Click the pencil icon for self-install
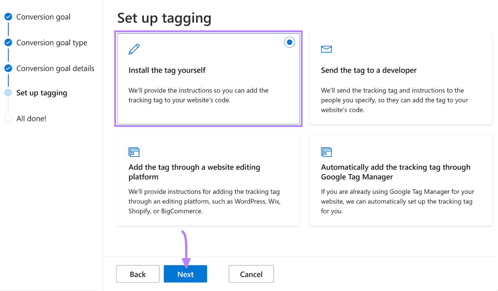498x291 pixels. coord(134,49)
